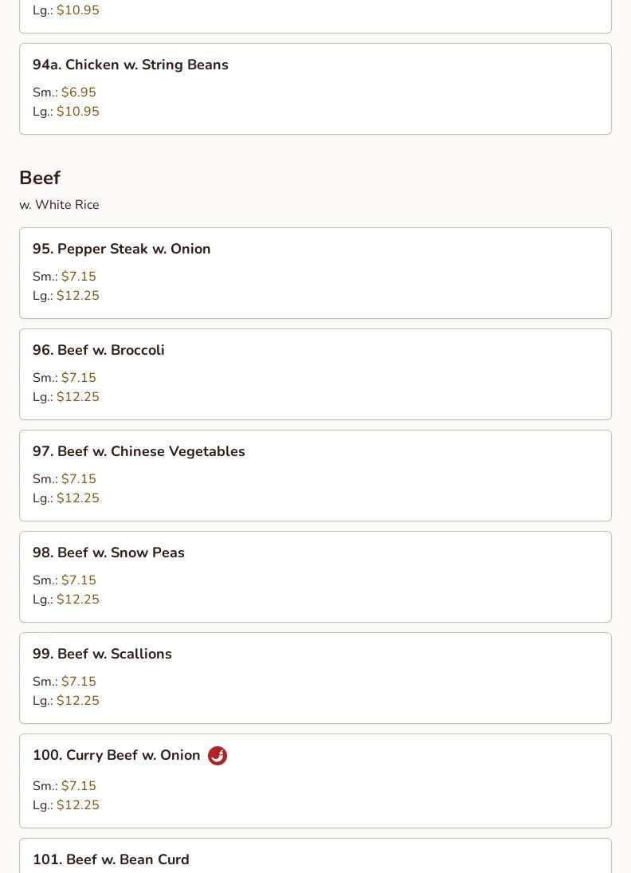Click the Beef section heading

click(x=40, y=178)
